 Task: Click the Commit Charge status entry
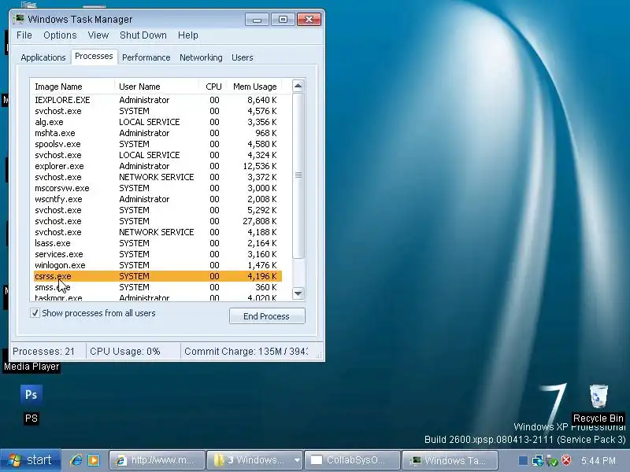tap(246, 351)
